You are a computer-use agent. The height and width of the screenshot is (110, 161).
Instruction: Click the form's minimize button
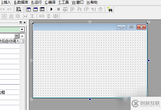coord(121,27)
